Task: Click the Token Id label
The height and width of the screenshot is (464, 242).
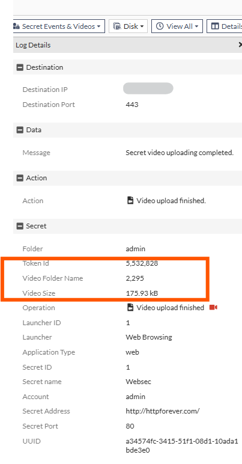Action: pos(35,263)
